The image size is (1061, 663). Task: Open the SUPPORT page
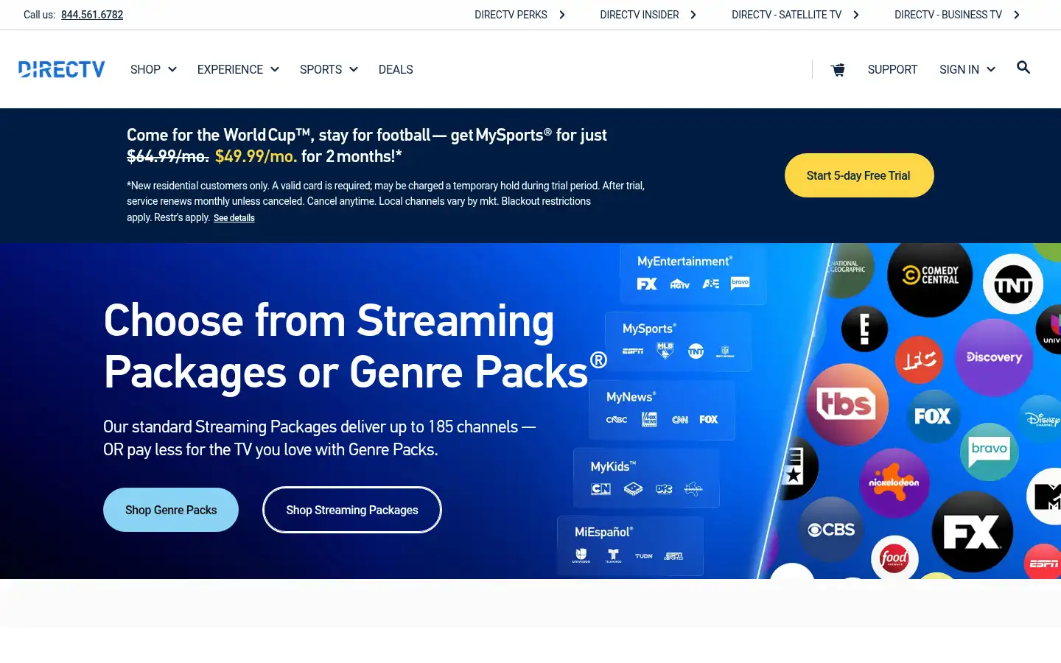point(892,69)
